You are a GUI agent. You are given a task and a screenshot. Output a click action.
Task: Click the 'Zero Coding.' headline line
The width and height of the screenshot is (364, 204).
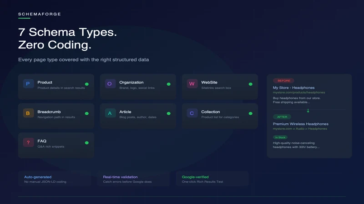pyautogui.click(x=55, y=44)
